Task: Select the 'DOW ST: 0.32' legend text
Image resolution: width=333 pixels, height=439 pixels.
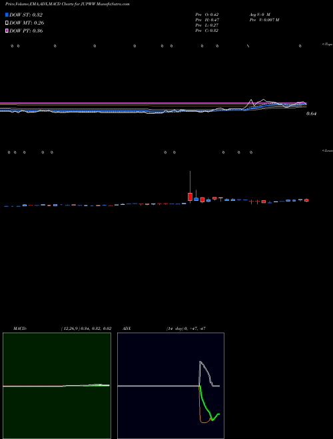Action: tap(26, 15)
